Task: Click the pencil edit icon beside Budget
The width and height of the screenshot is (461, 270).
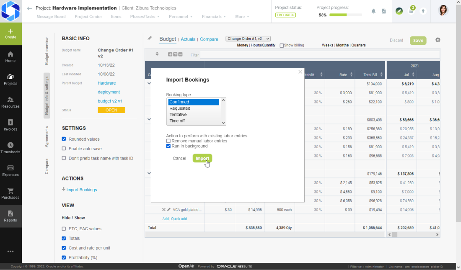Action: (150, 39)
